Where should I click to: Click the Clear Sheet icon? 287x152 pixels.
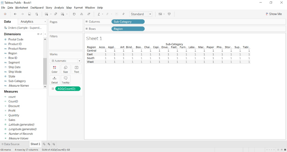pos(63,14)
